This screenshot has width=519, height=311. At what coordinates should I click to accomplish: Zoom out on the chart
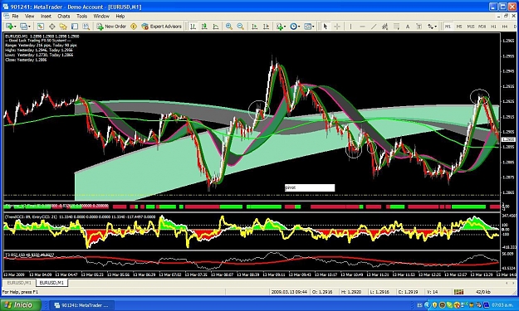(240, 27)
